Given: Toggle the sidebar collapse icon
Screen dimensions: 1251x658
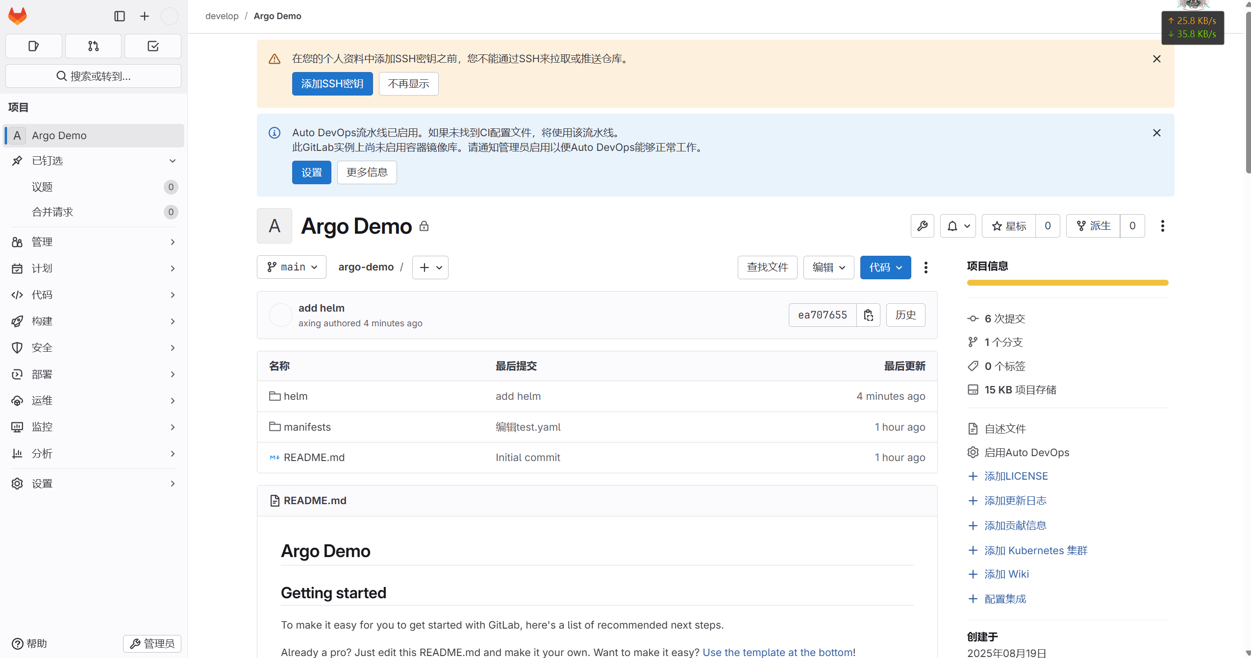Looking at the screenshot, I should pos(120,16).
